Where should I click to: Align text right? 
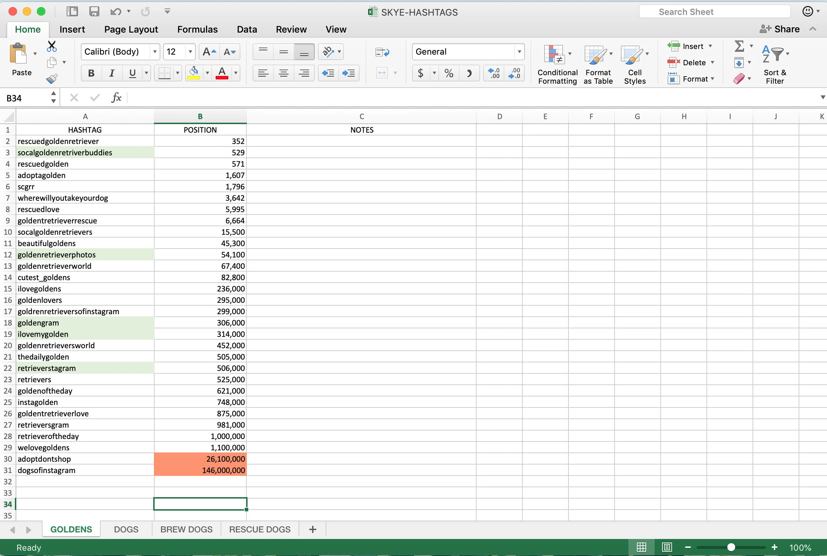click(304, 73)
